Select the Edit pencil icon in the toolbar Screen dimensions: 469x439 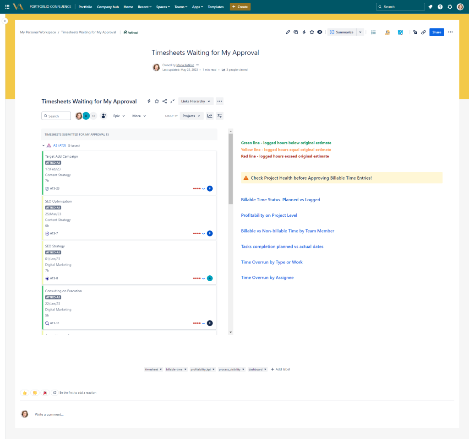click(288, 32)
